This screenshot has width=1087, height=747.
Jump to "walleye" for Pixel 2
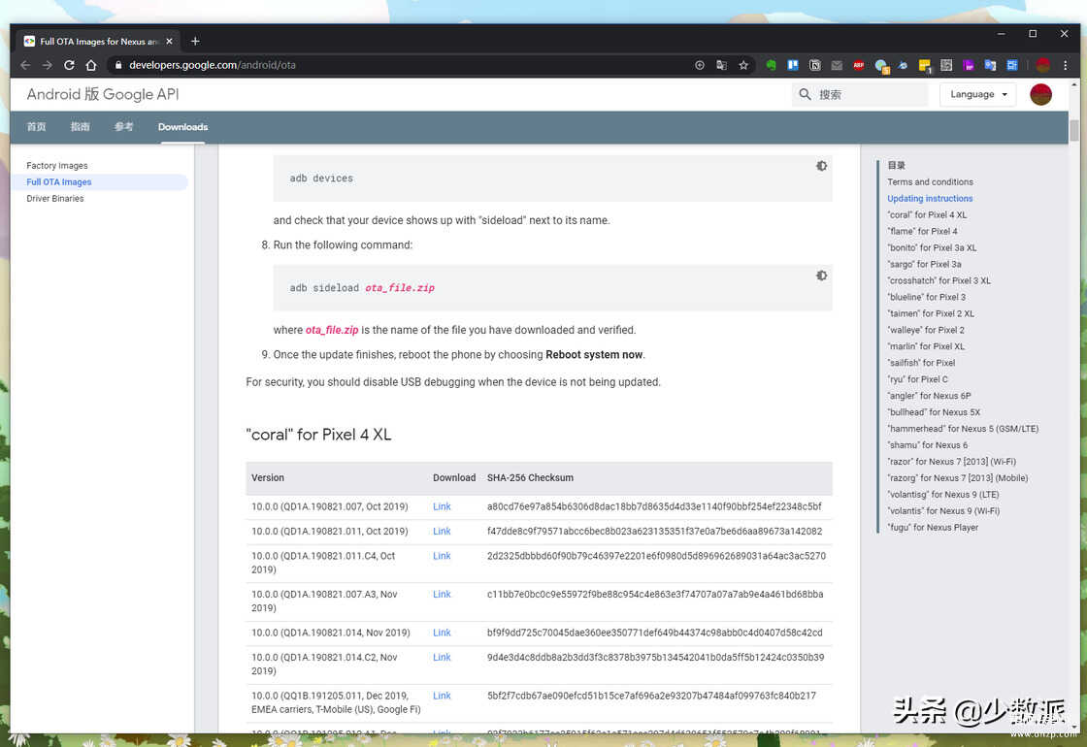926,331
